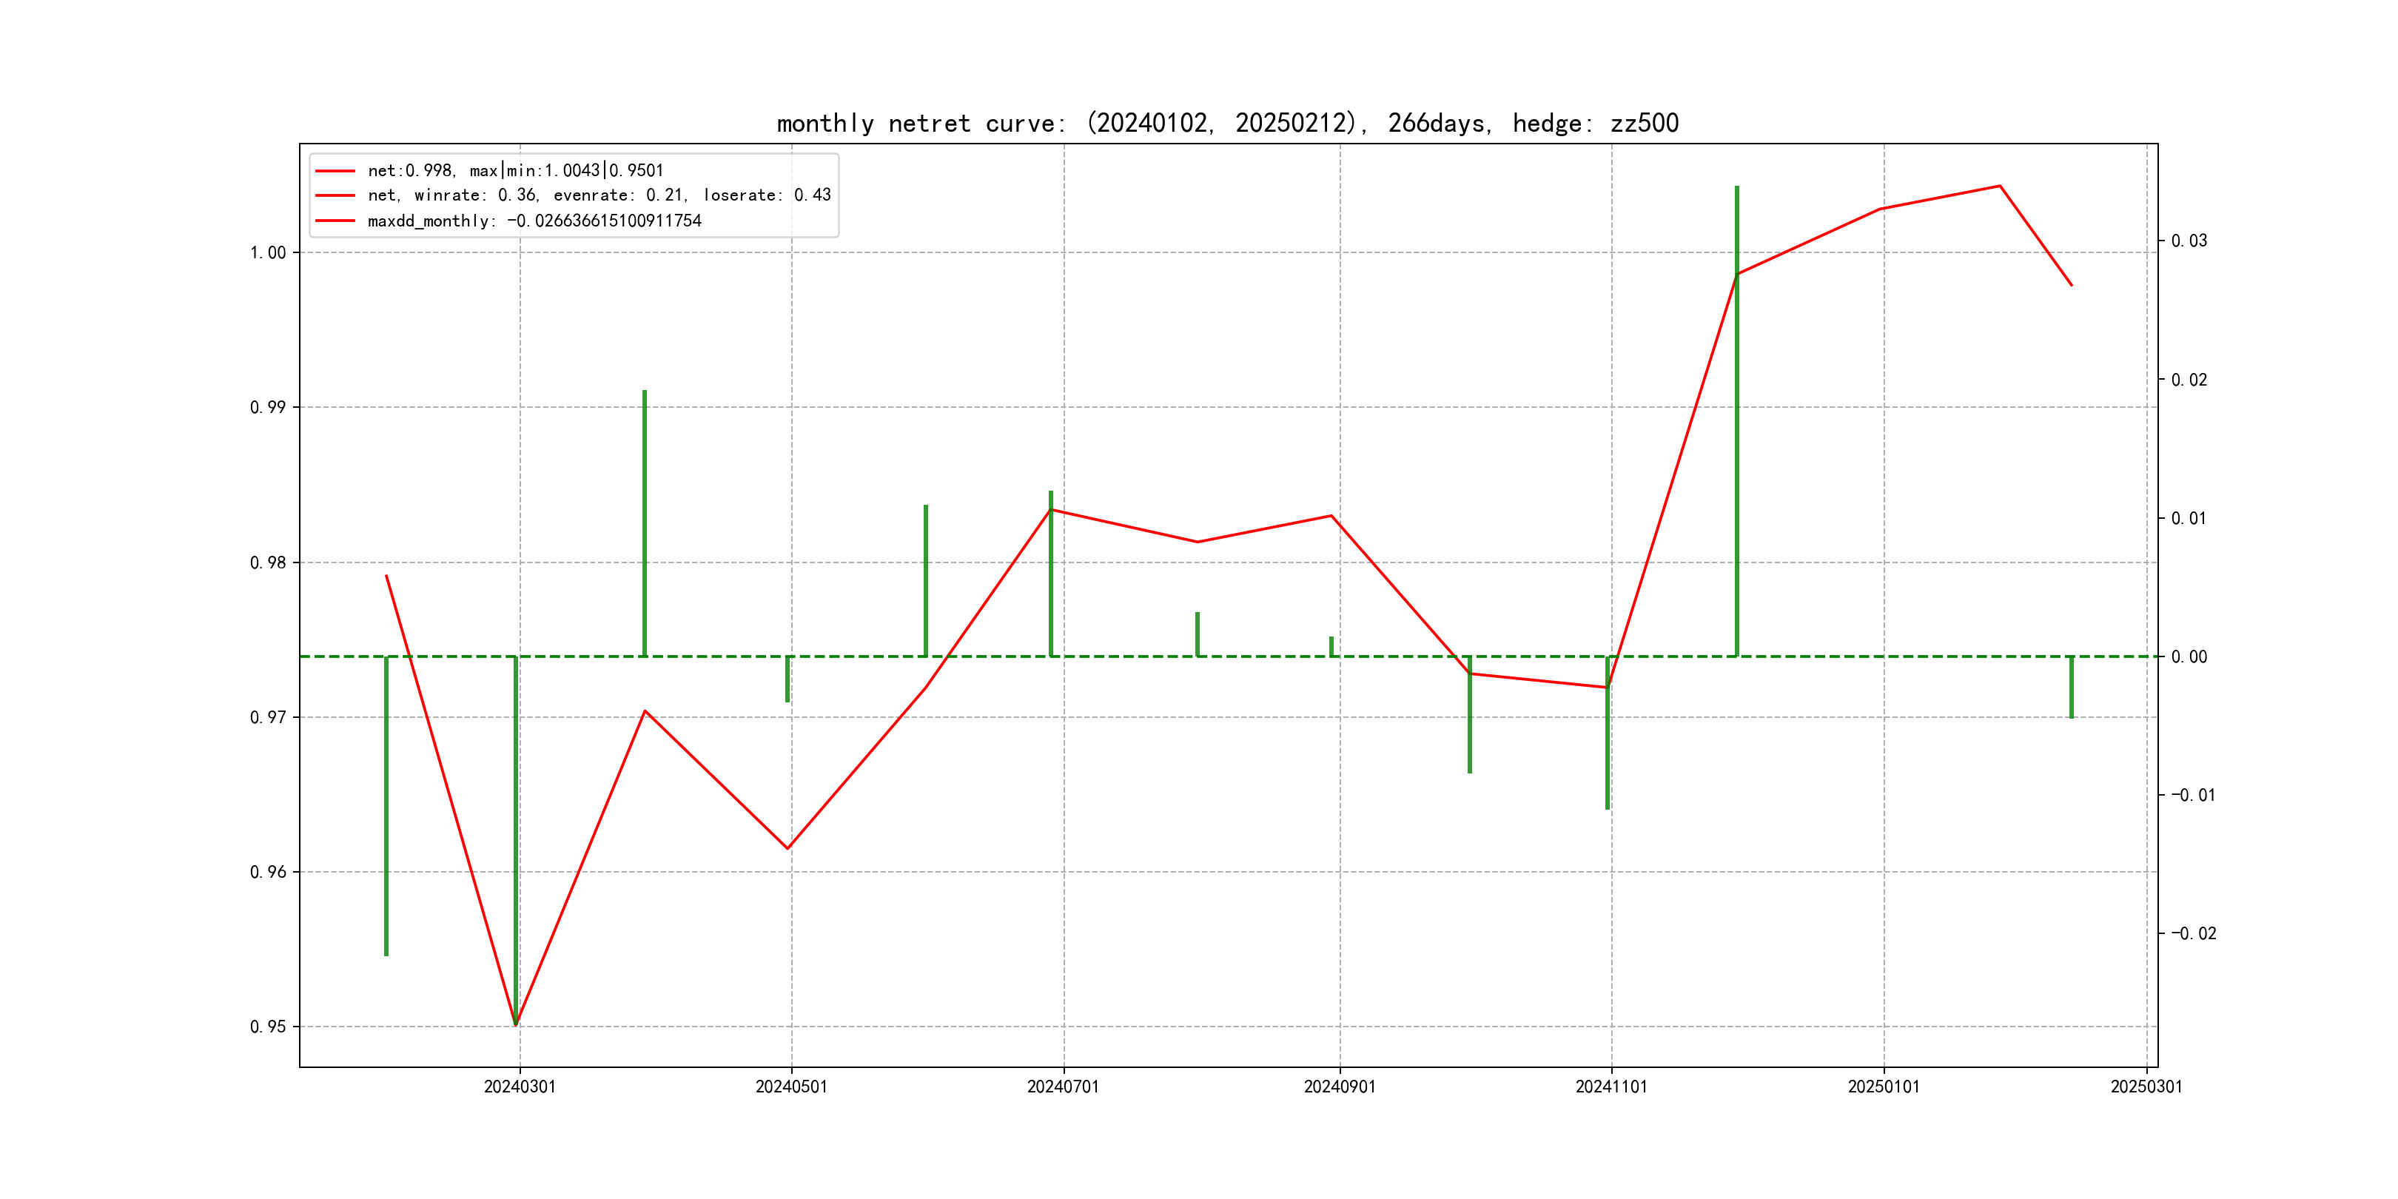Click the legend entry showing maxdd_monthly
This screenshot has height=1199, width=2398.
coord(534,221)
